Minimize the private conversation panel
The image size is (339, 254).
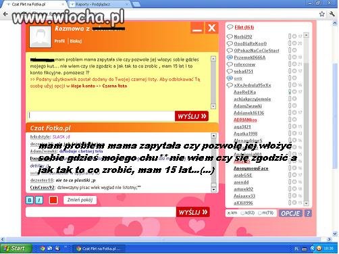click(197, 28)
